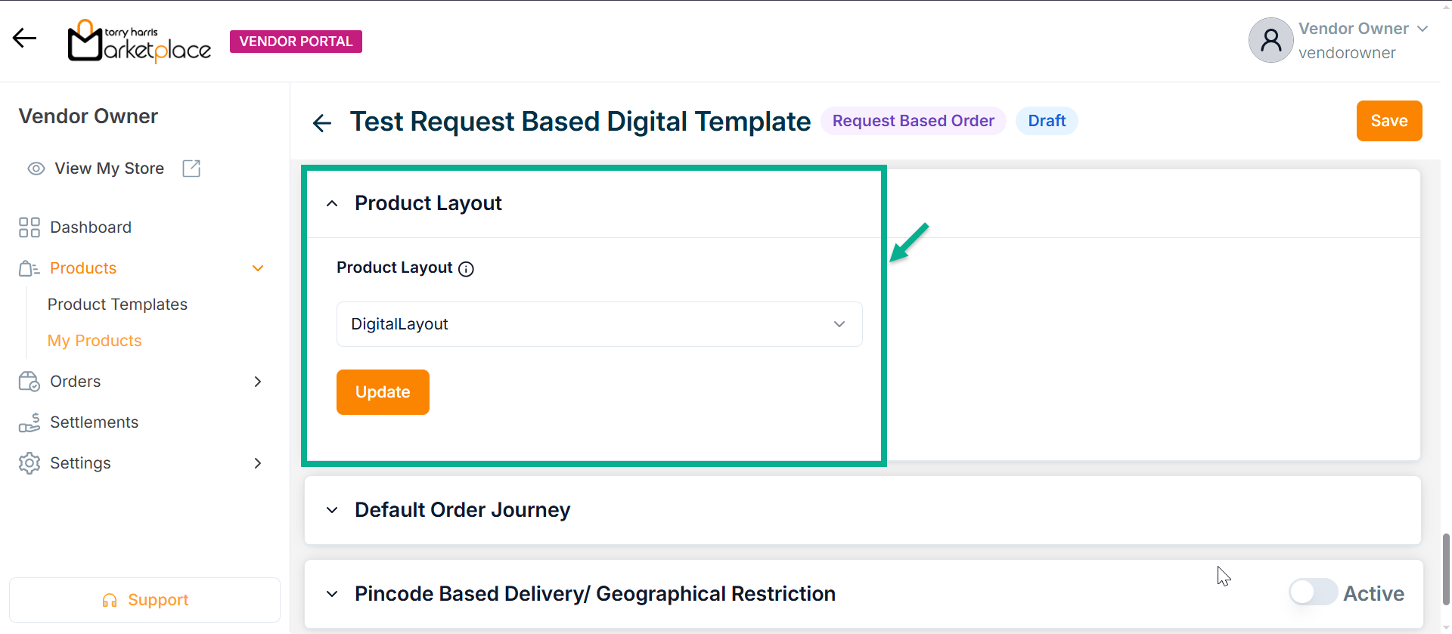This screenshot has height=634, width=1452.
Task: Click the Settlements hand-coin icon
Action: point(29,422)
